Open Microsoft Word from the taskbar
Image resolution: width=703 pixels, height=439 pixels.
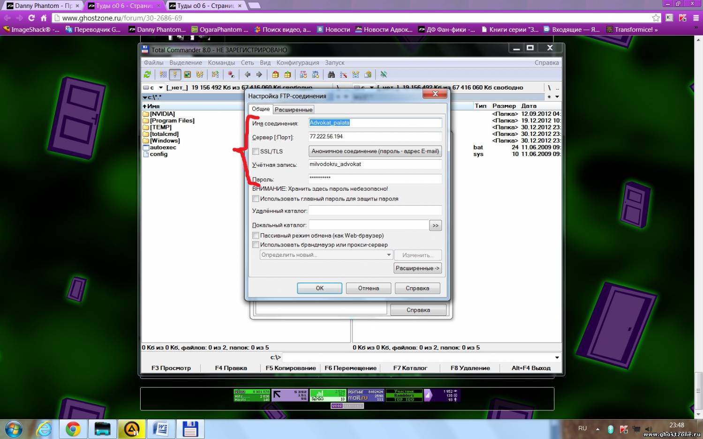tap(161, 429)
